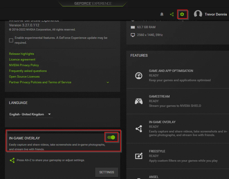Click Version 3.27.0.112 text
Image resolution: width=229 pixels, height=179 pixels.
pyautogui.click(x=24, y=25)
